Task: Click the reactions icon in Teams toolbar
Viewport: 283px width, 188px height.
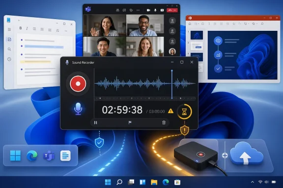Action: click(131, 10)
